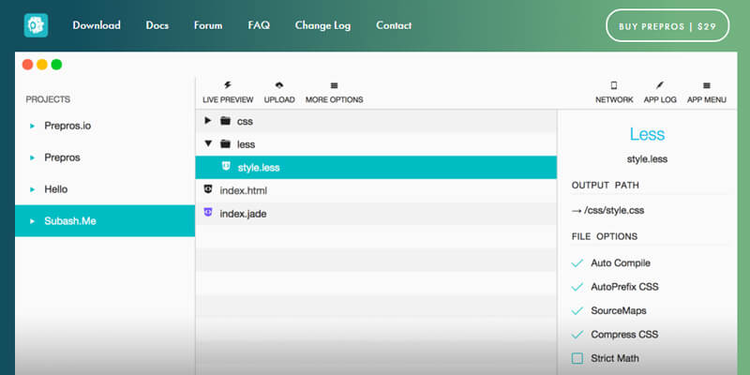The image size is (750, 375).
Task: Open the FAQ page
Action: (x=259, y=25)
